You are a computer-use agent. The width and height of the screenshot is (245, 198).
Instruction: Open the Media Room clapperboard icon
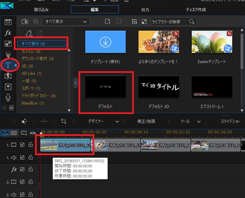(8, 22)
